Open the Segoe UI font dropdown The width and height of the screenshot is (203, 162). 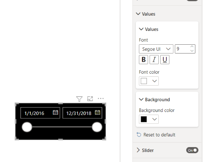coord(156,49)
